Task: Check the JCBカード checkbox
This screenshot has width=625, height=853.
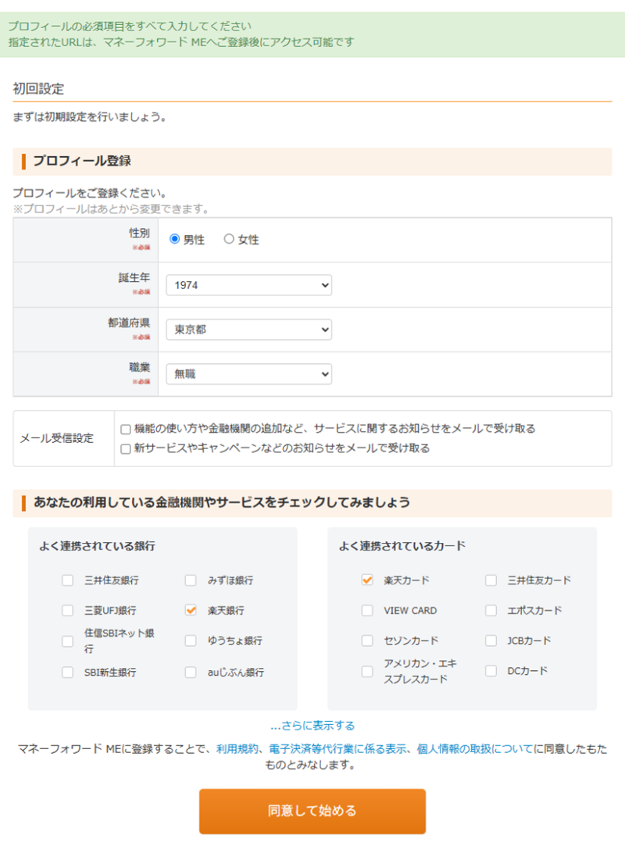Action: pos(491,641)
